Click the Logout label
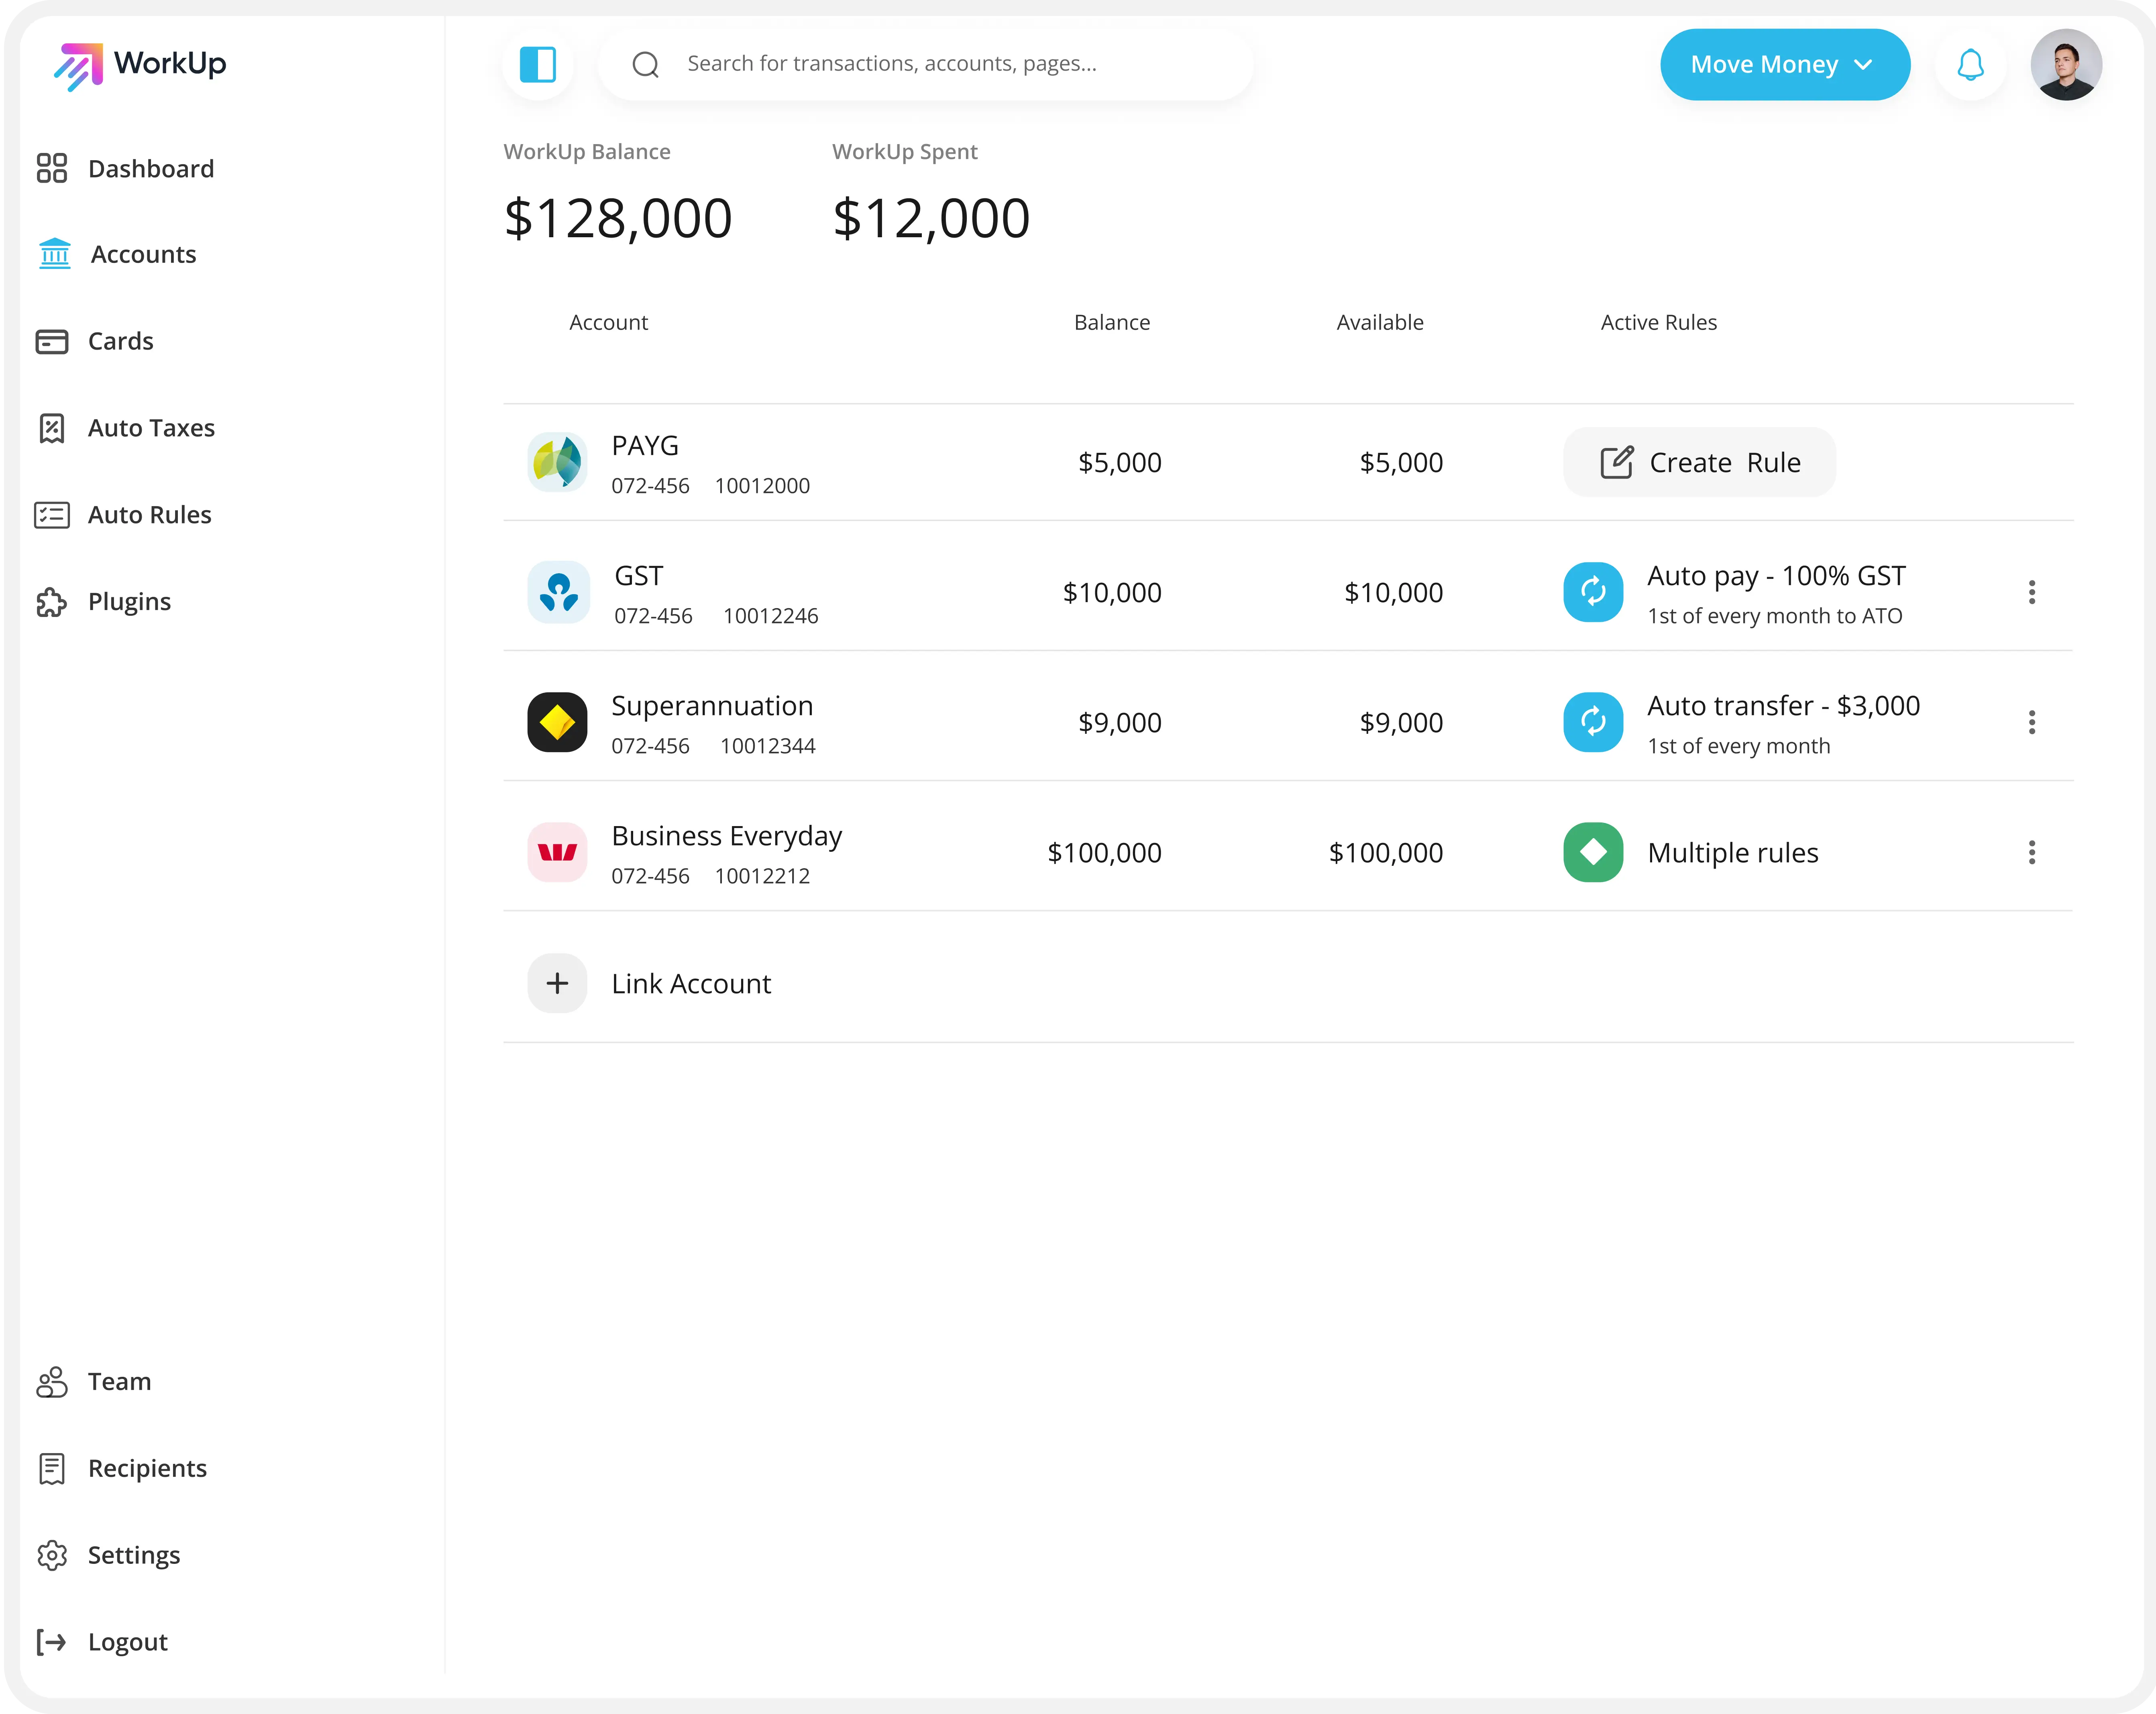Image resolution: width=2156 pixels, height=1714 pixels. (x=128, y=1643)
